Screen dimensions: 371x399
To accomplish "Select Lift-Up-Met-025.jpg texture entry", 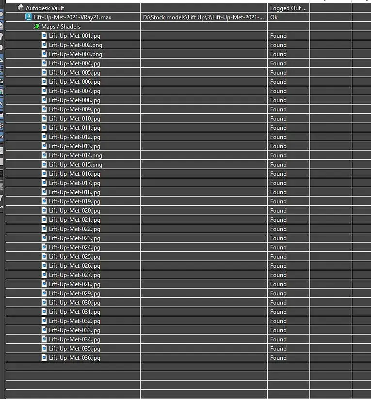I will coord(74,257).
